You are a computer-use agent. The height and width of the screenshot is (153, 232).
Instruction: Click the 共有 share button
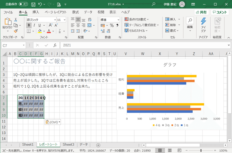click(x=201, y=12)
